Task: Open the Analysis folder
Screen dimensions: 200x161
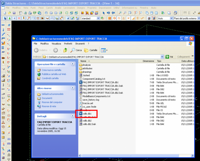Action: tap(87, 65)
